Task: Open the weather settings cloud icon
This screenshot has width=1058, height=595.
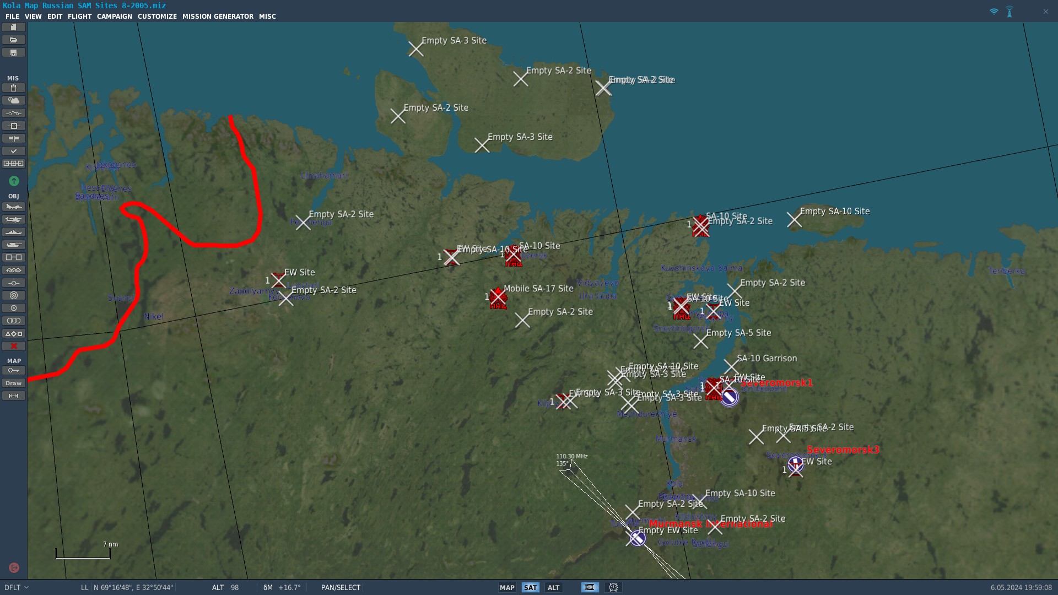Action: coord(13,100)
